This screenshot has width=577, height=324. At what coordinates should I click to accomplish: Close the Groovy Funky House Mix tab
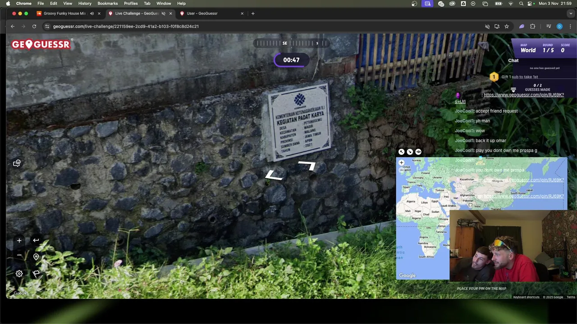tap(99, 13)
